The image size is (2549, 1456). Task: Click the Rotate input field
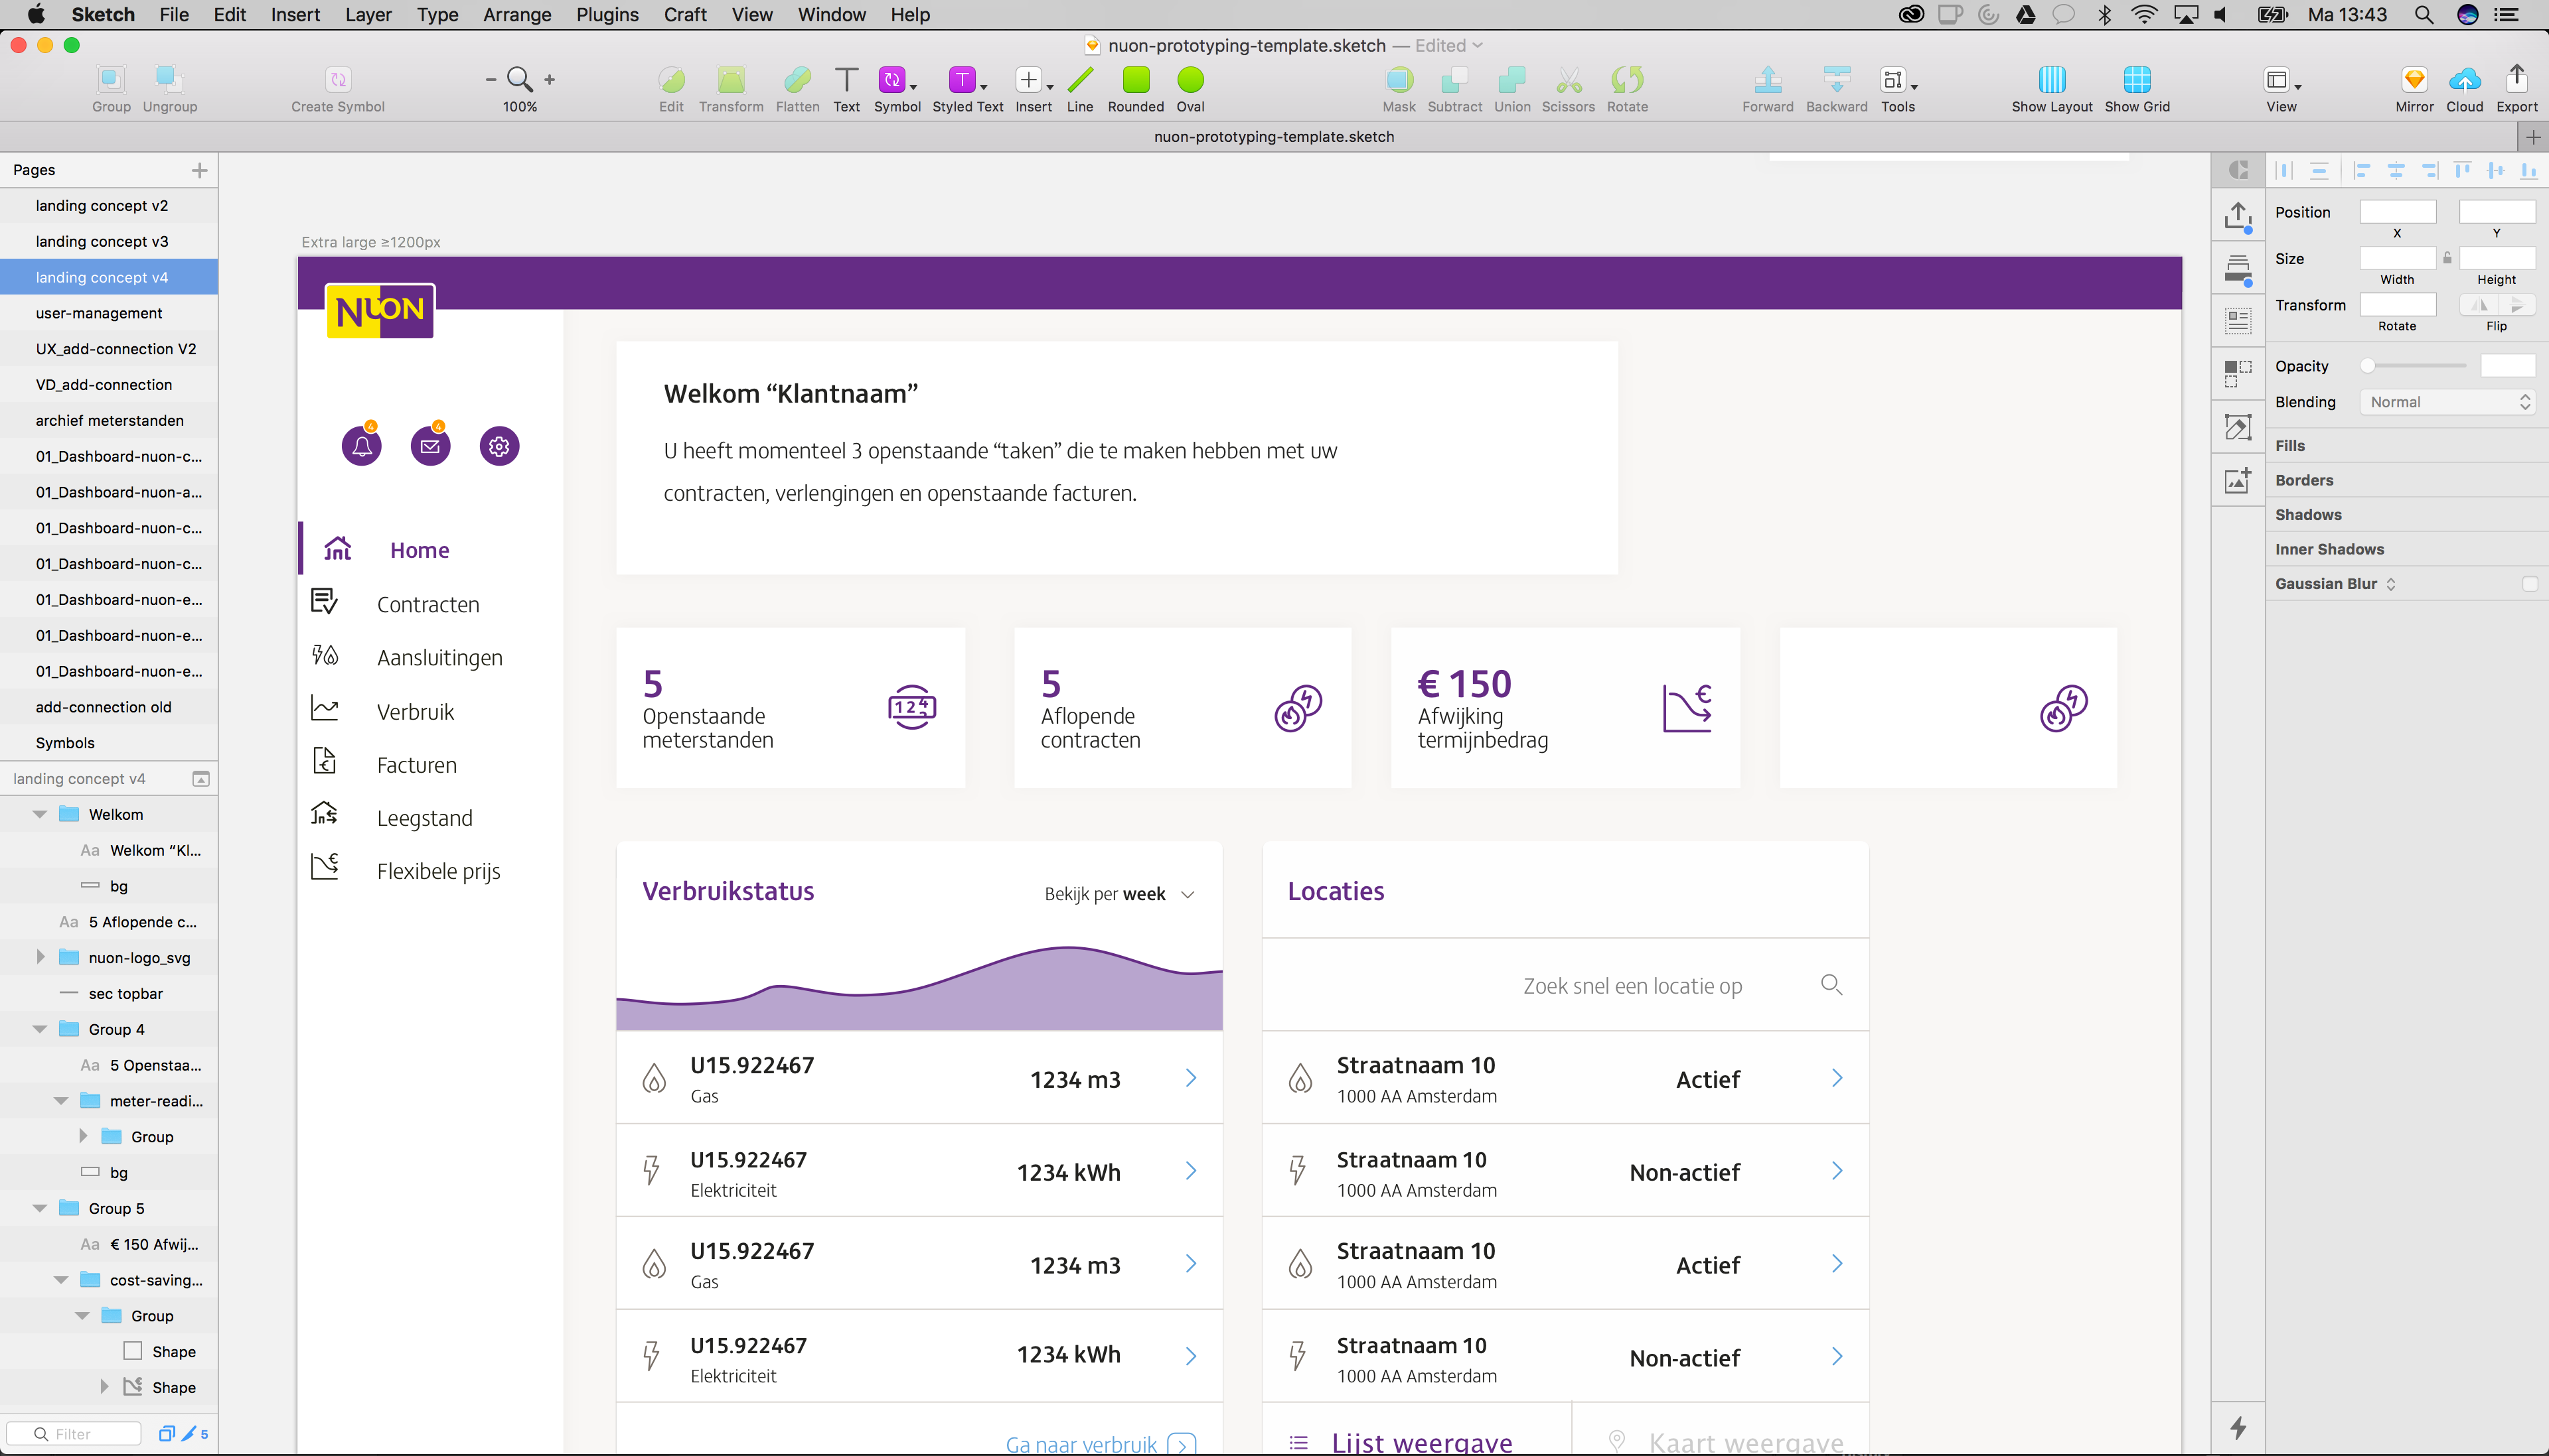2397,304
